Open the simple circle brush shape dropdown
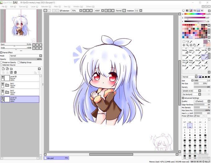This screenshot has height=163, width=211. 191,91
